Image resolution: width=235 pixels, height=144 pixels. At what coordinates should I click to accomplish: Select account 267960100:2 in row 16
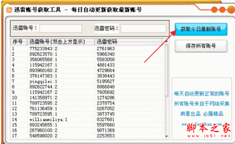(x=43, y=130)
